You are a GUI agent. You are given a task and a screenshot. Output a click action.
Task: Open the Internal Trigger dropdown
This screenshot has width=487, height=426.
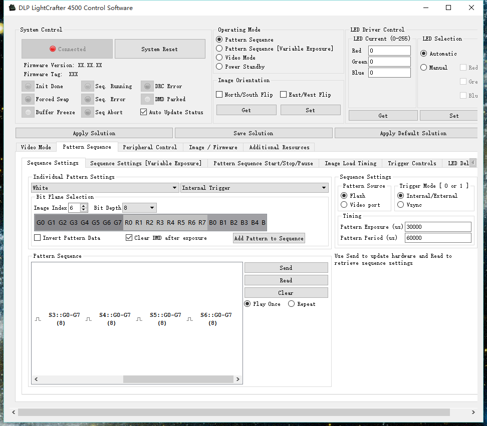[255, 188]
